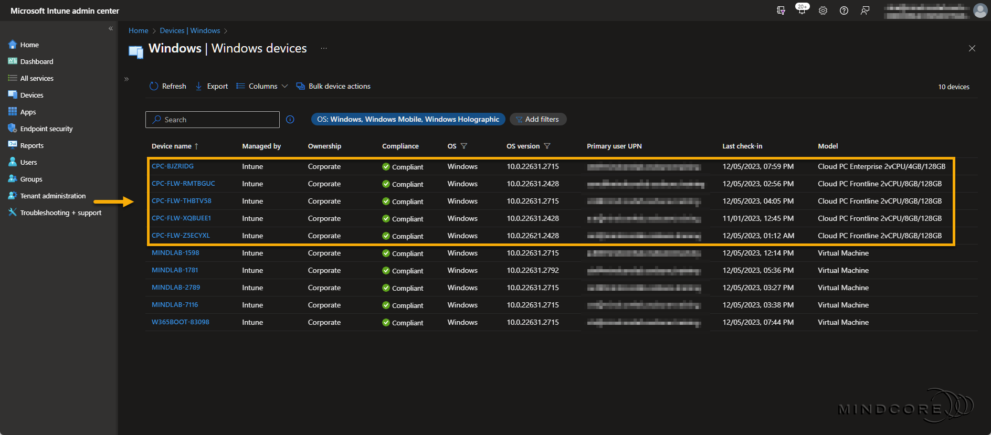Open the help question mark icon

coord(844,10)
